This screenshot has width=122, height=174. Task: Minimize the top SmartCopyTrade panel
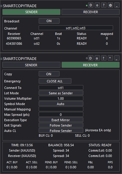(x=117, y=5)
